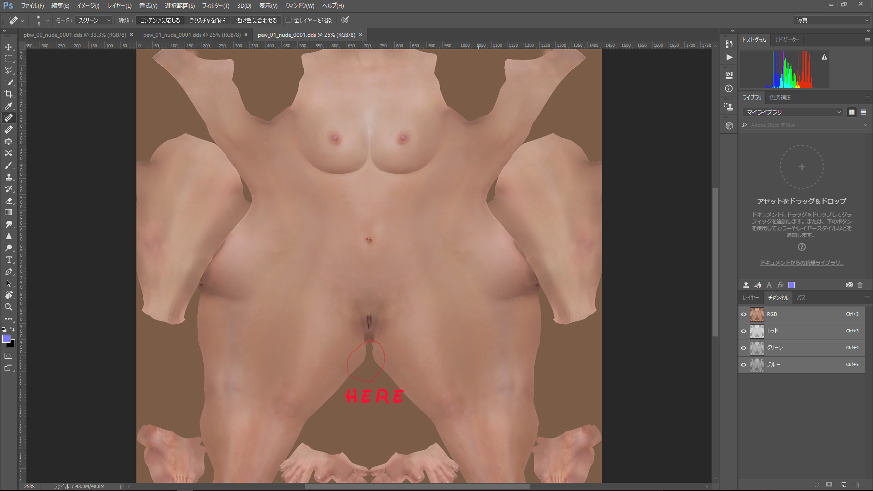Select the Path Selection tool
Image resolution: width=873 pixels, height=491 pixels.
[x=9, y=283]
